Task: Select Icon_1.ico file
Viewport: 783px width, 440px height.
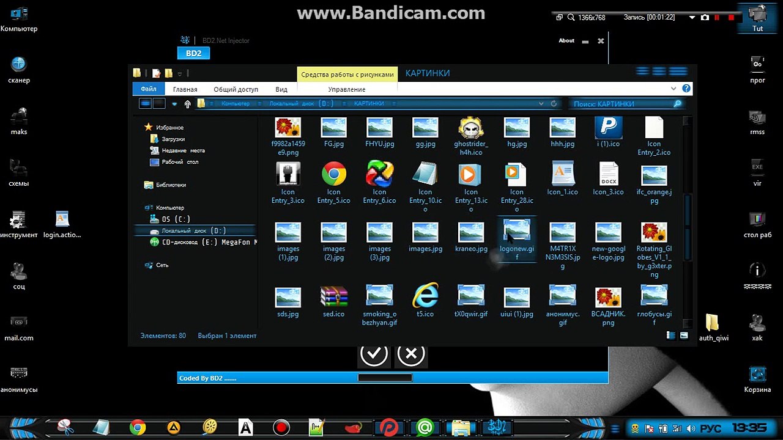Action: tap(562, 179)
